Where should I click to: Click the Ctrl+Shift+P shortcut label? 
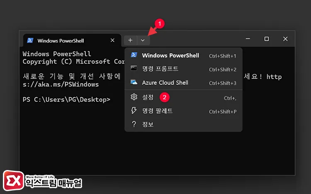(223, 112)
